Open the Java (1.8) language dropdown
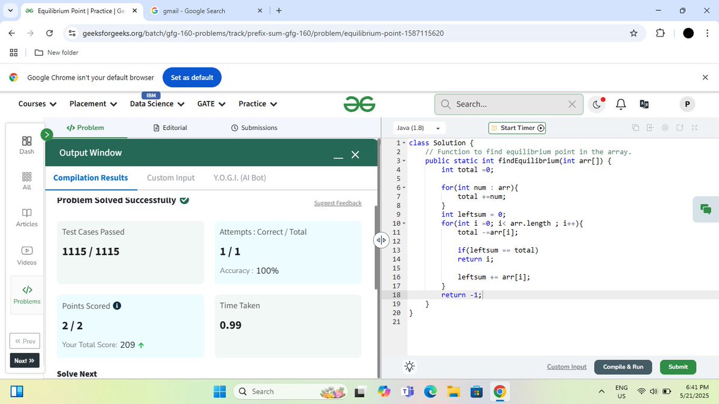 [419, 128]
